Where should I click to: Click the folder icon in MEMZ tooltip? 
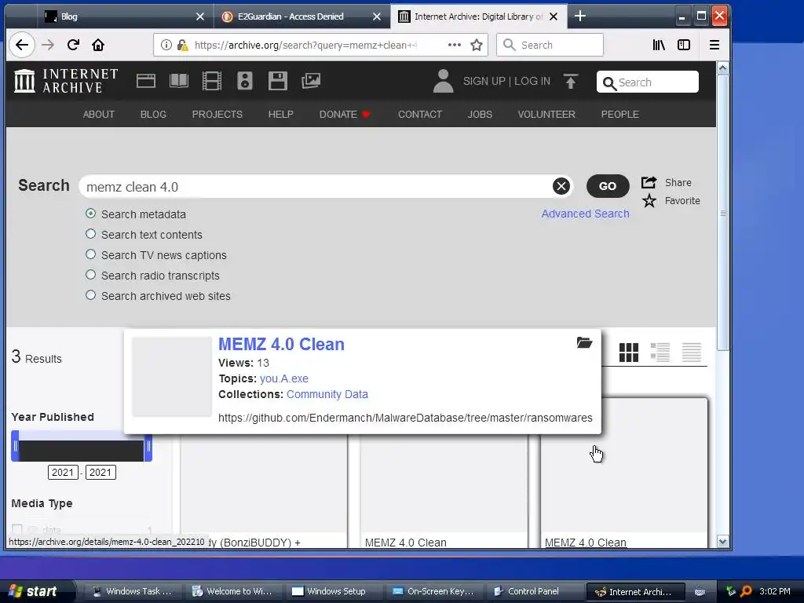click(x=584, y=342)
